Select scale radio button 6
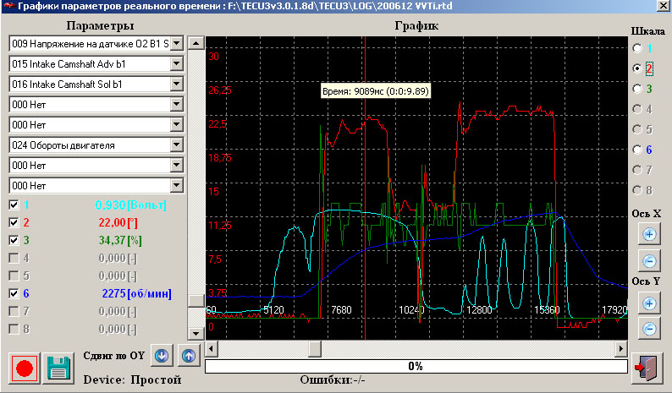Viewport: 672px width, 393px height. [636, 150]
